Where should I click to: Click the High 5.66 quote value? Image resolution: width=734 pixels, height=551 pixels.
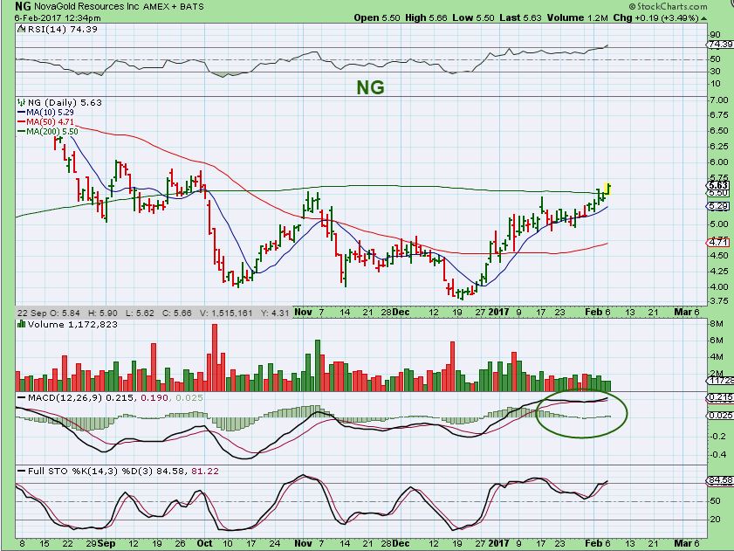[426, 17]
